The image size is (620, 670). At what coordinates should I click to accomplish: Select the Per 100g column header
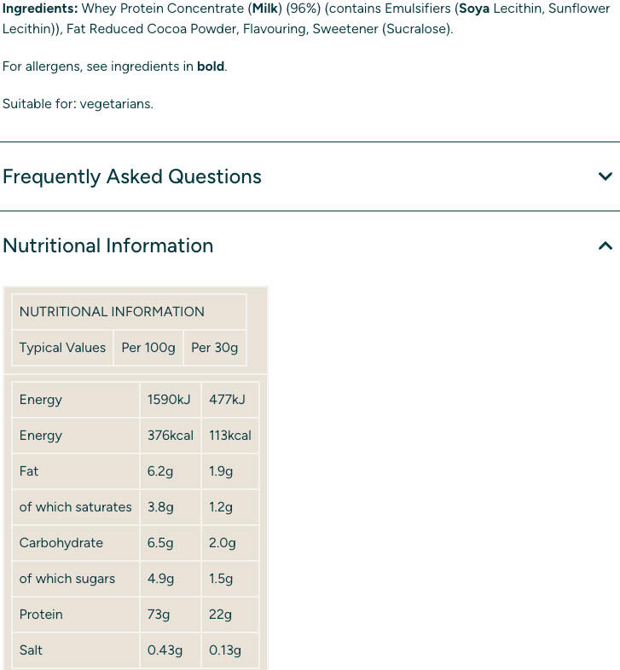click(x=148, y=348)
